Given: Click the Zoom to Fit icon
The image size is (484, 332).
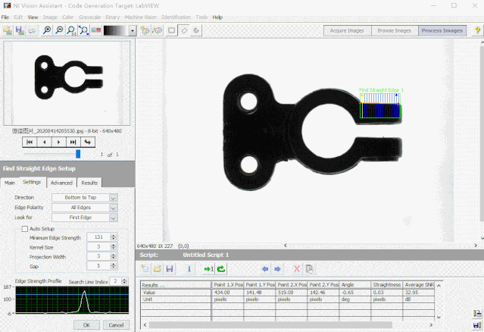Looking at the screenshot, I should point(83,30).
